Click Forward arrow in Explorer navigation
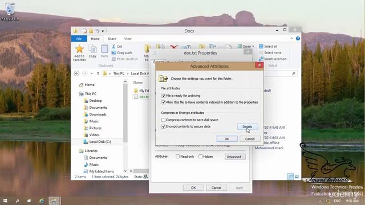The image size is (365, 205). 85,73
